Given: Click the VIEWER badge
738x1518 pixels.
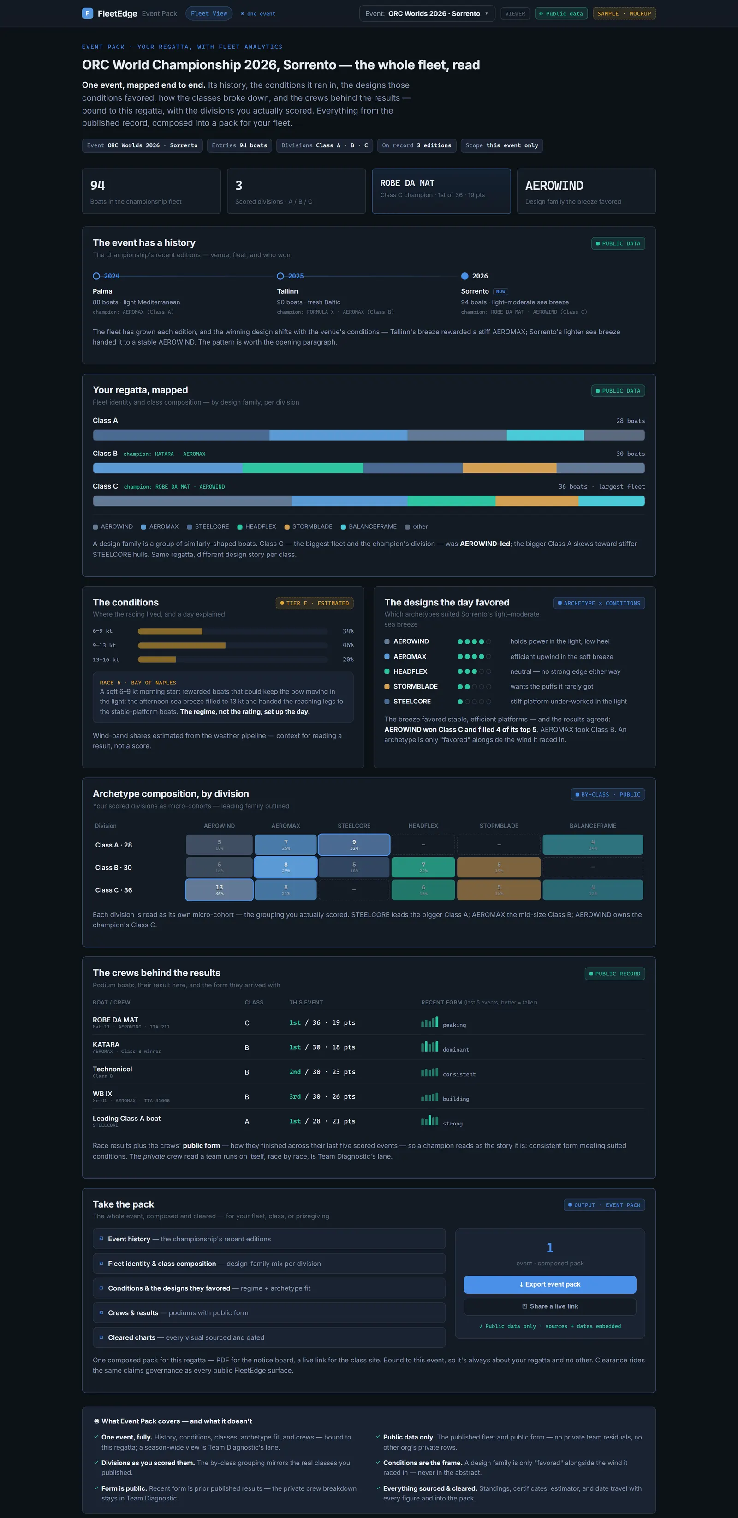Looking at the screenshot, I should coord(515,13).
